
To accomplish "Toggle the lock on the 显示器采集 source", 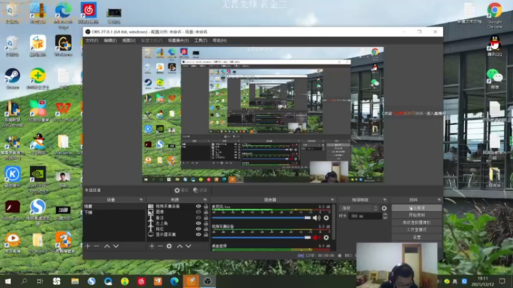I will (x=206, y=234).
